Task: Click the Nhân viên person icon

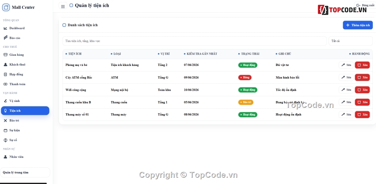Action: tap(5, 157)
